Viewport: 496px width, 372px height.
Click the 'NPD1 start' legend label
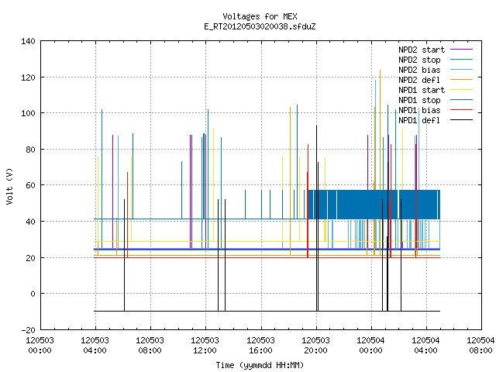click(422, 90)
